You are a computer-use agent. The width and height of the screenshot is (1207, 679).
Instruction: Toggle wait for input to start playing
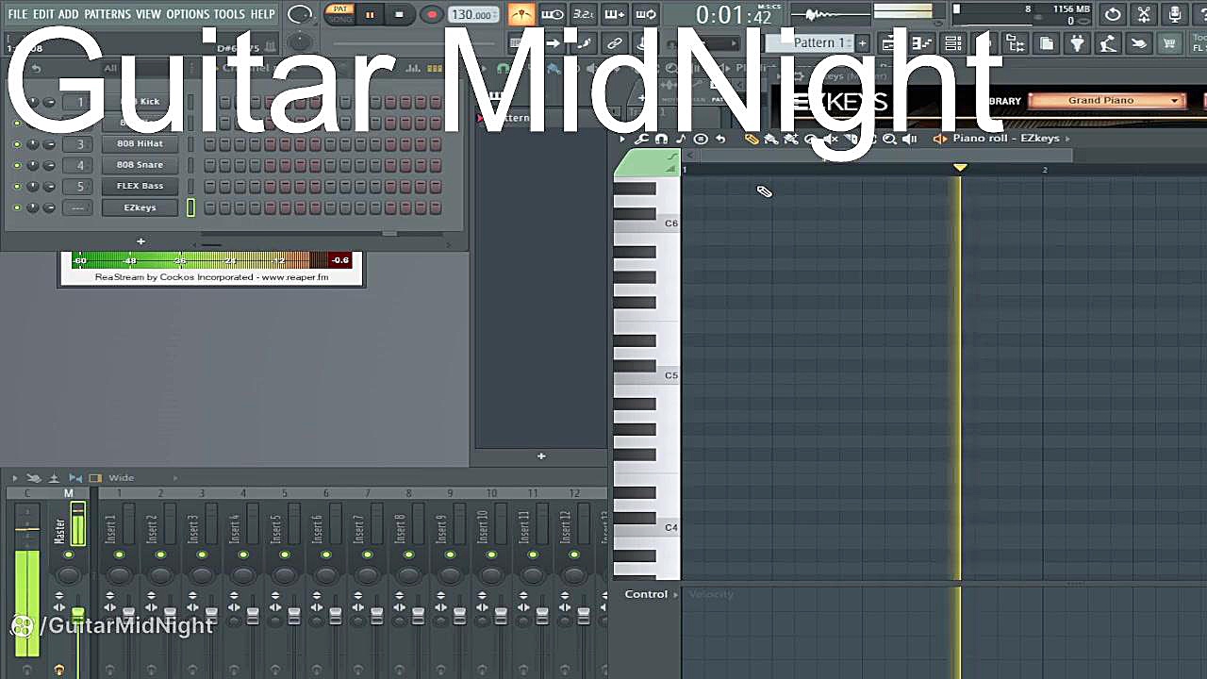pyautogui.click(x=553, y=14)
